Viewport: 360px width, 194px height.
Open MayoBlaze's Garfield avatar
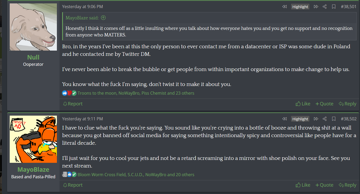point(33,139)
